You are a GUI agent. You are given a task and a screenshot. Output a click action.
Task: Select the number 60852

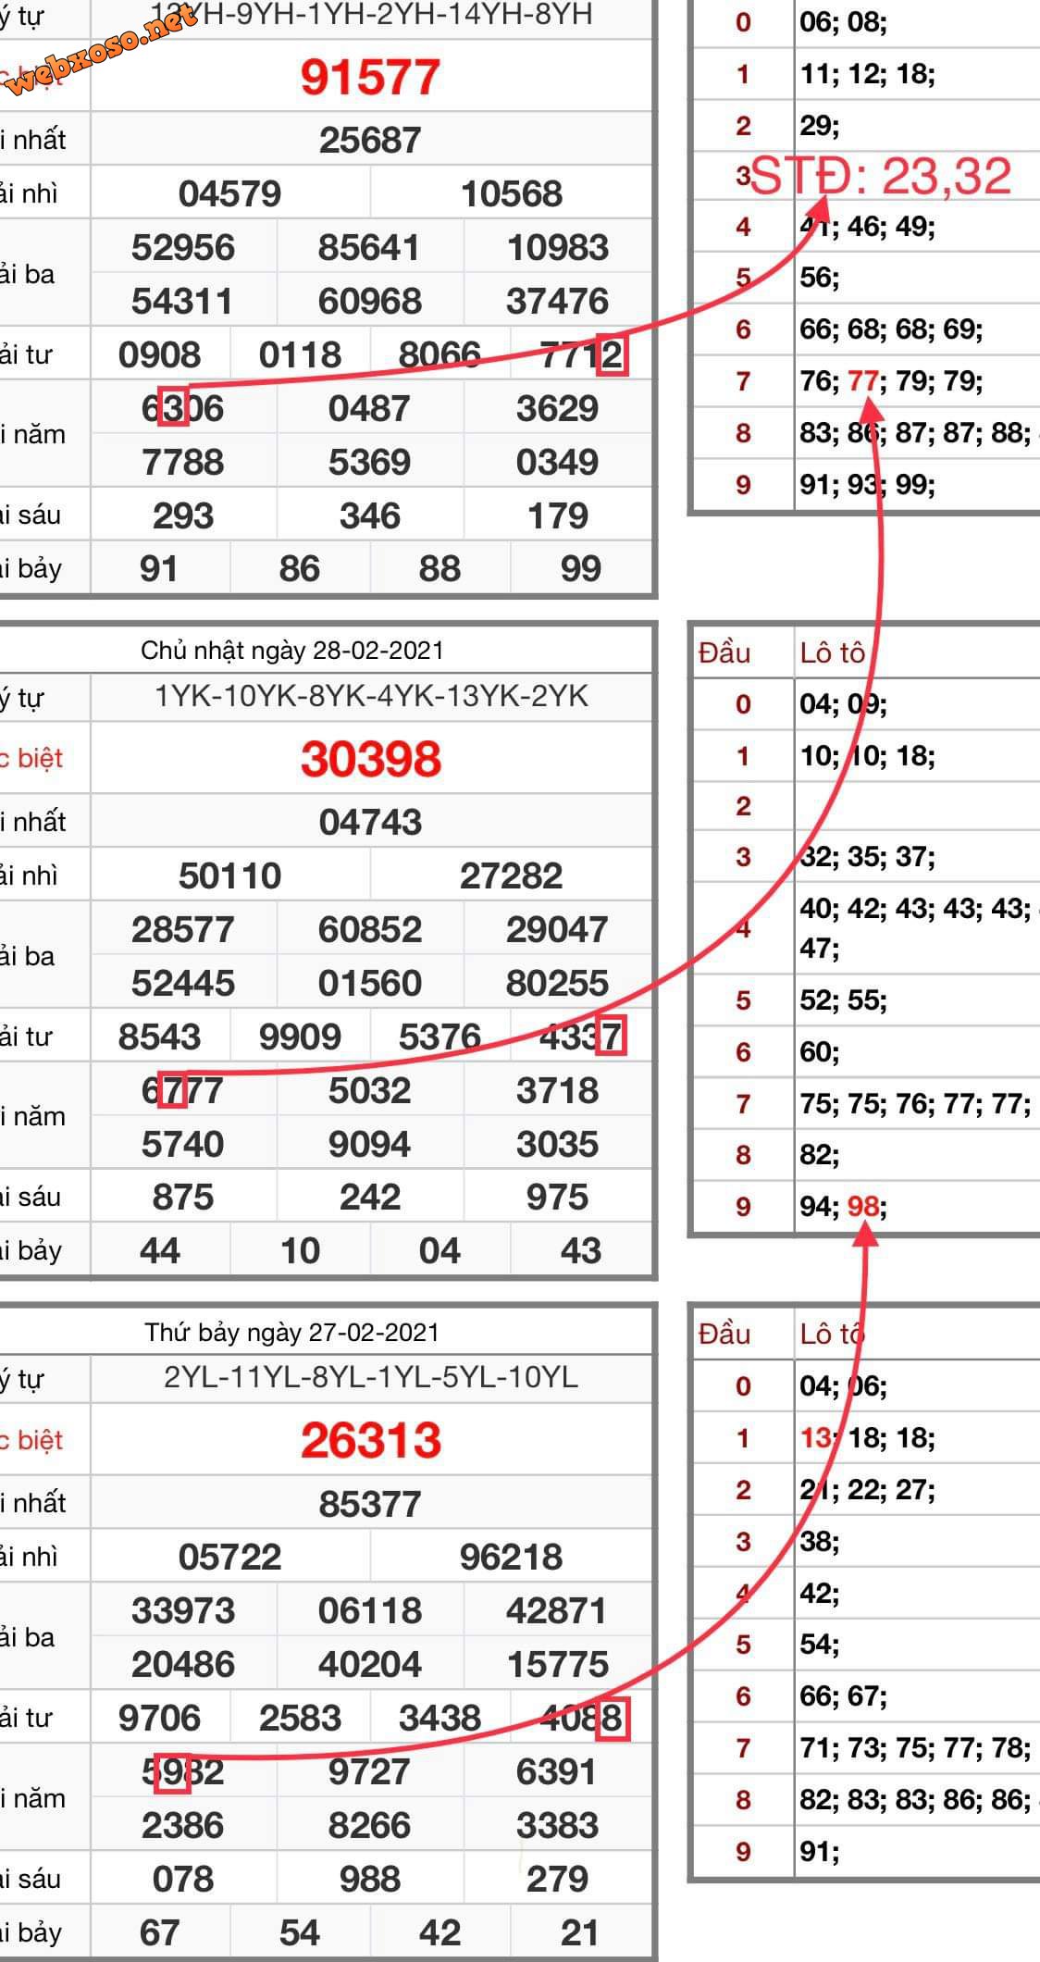tap(370, 930)
